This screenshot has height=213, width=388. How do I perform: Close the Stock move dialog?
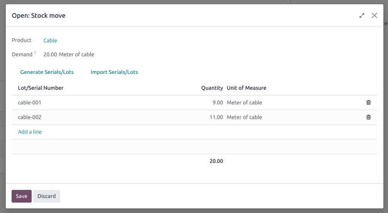tap(374, 15)
